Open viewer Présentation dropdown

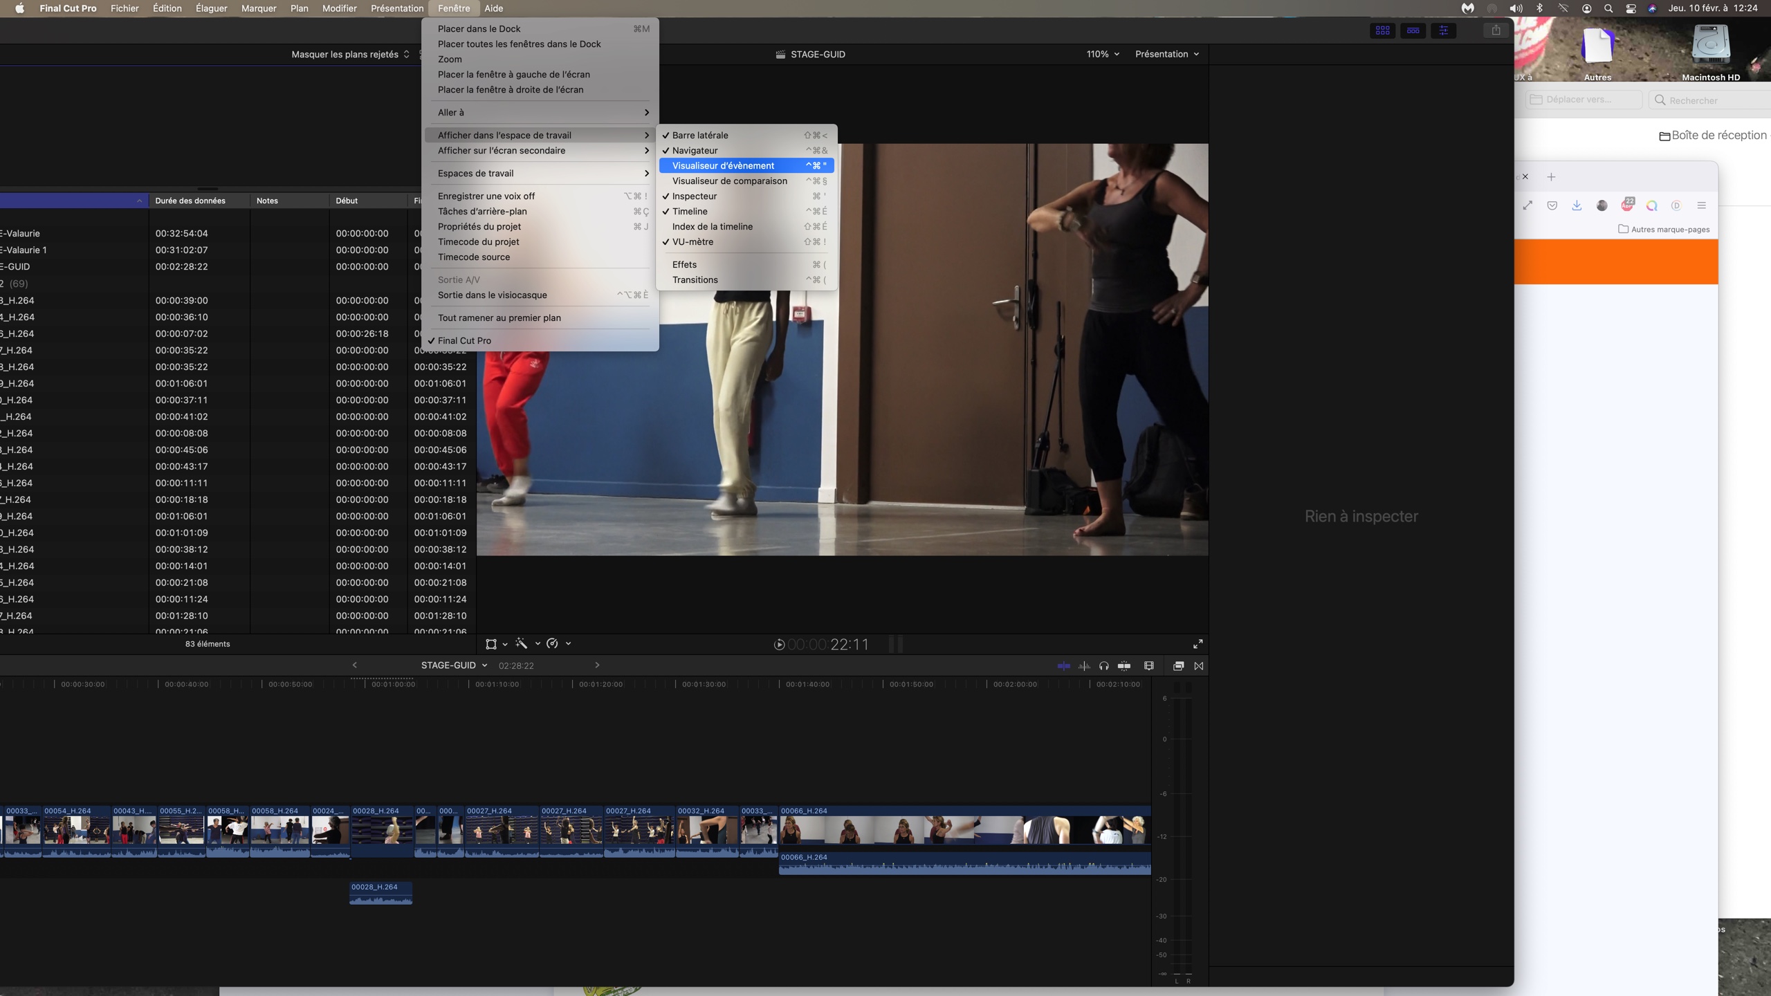coord(1167,54)
